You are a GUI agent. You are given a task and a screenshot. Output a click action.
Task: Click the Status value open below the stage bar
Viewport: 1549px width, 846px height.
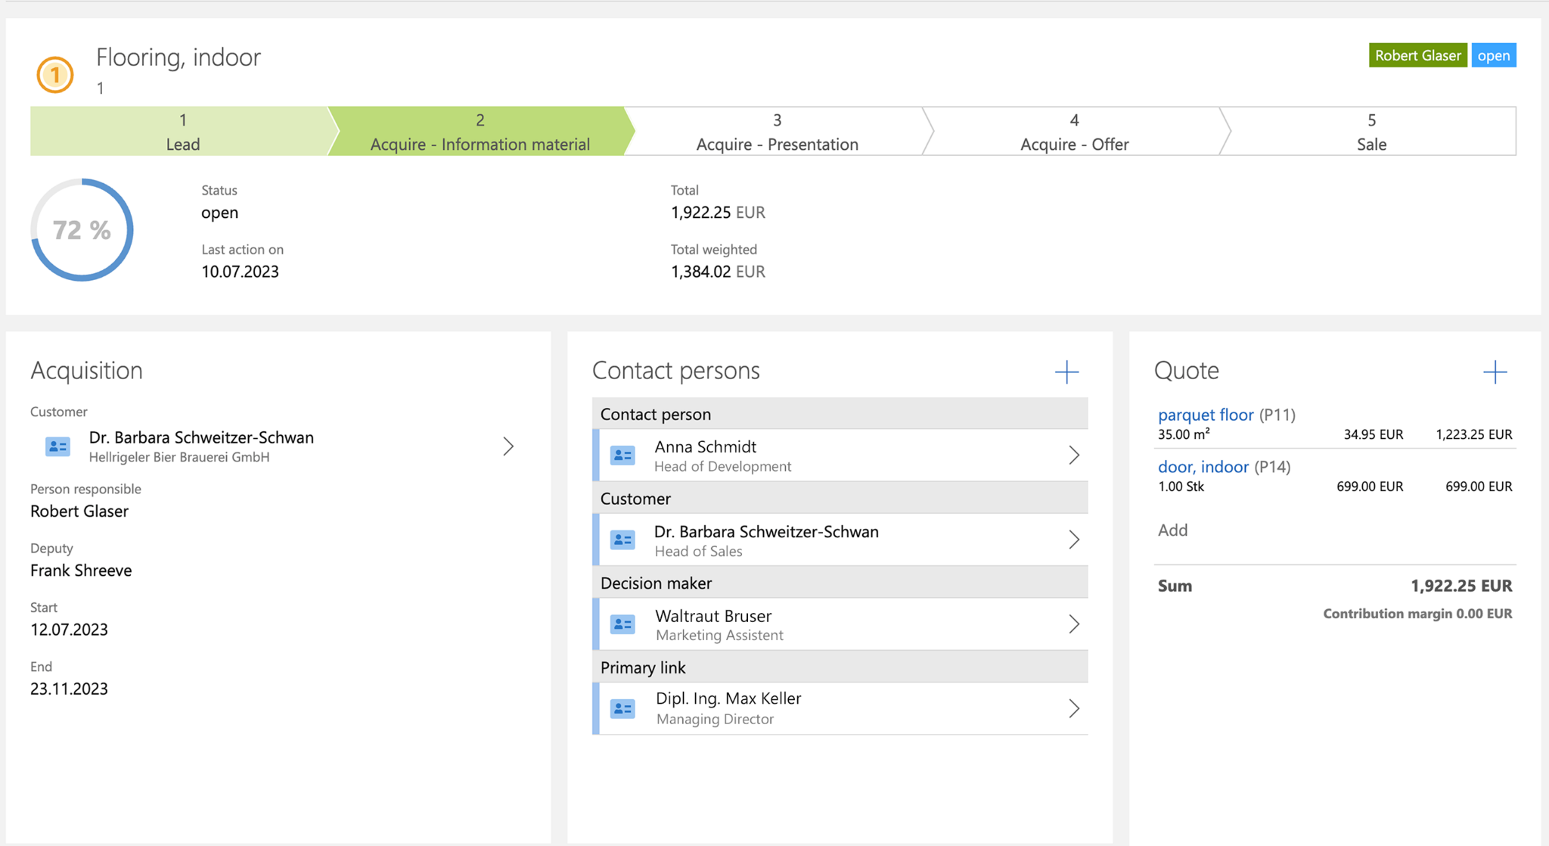(x=219, y=213)
